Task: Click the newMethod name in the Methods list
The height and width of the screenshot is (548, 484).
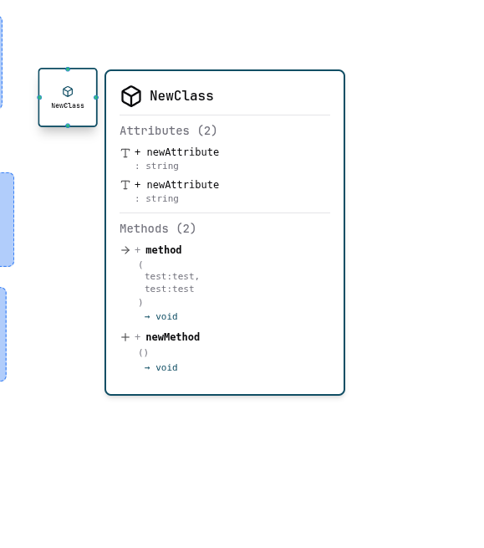Action: click(173, 337)
